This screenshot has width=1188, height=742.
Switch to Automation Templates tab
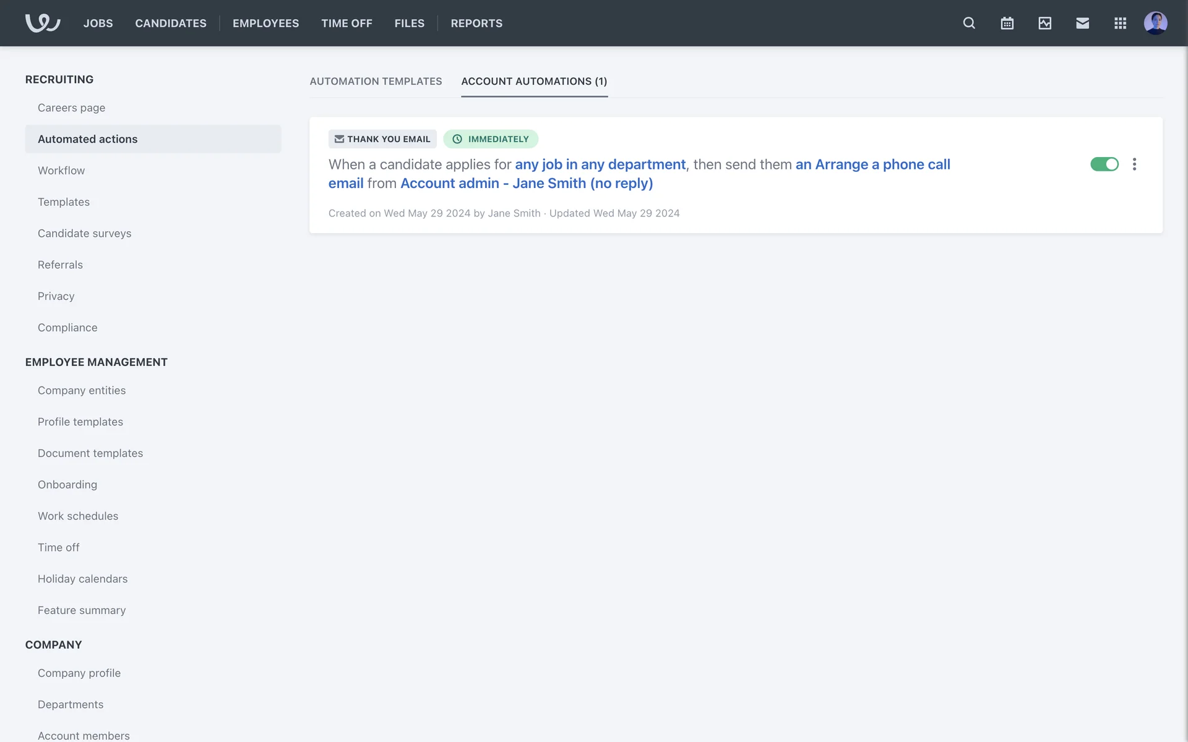[376, 81]
